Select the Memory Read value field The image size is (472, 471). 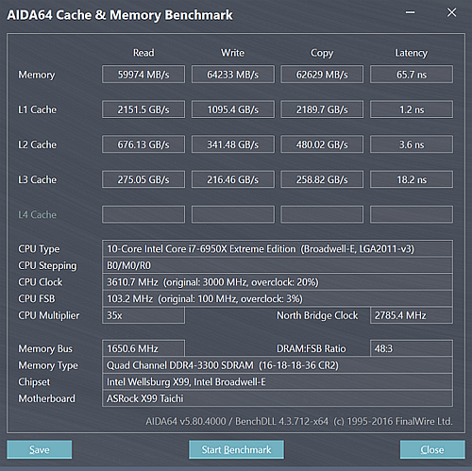(143, 75)
